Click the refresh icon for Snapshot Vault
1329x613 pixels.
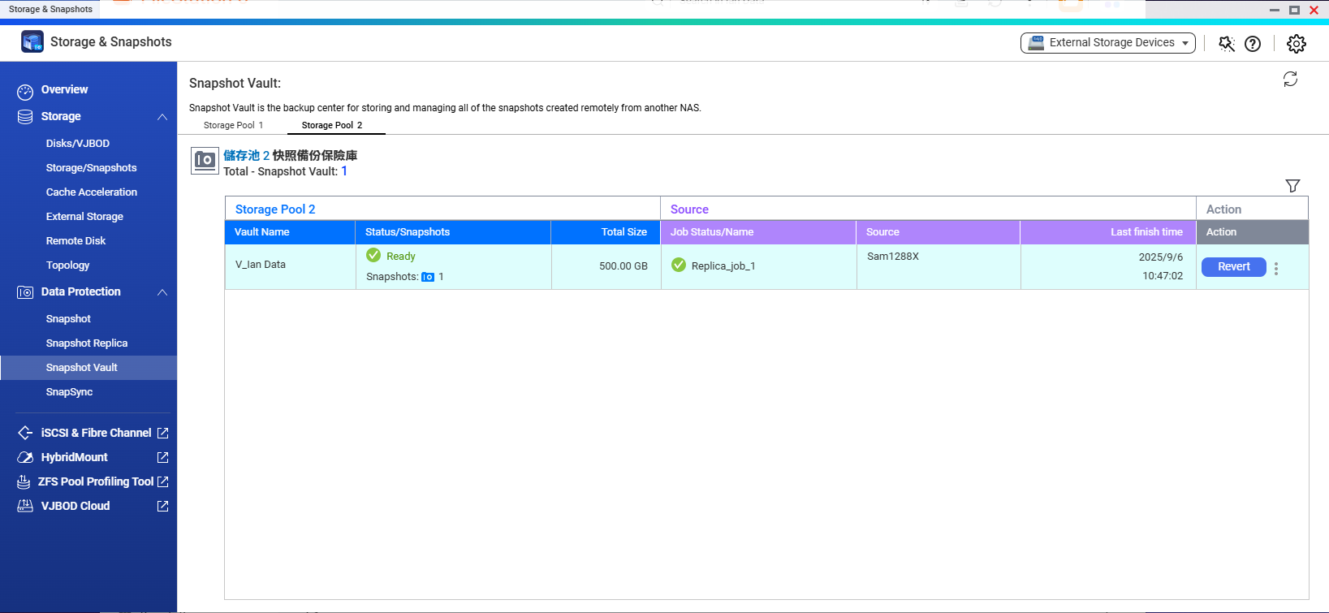point(1290,79)
